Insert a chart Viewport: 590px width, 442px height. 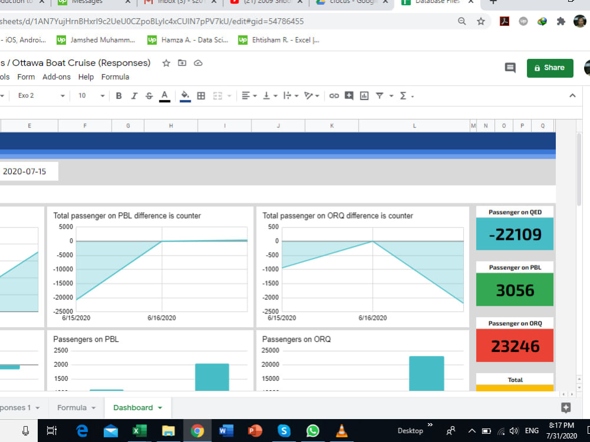[x=364, y=96]
